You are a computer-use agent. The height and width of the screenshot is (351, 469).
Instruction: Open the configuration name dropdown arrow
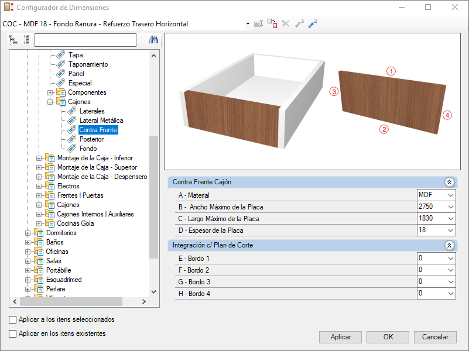click(248, 23)
